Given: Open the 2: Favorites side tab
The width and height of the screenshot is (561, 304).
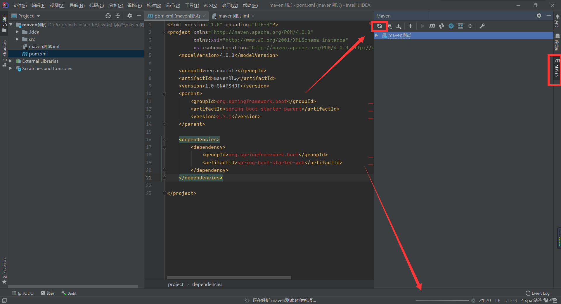Looking at the screenshot, I should (x=4, y=270).
